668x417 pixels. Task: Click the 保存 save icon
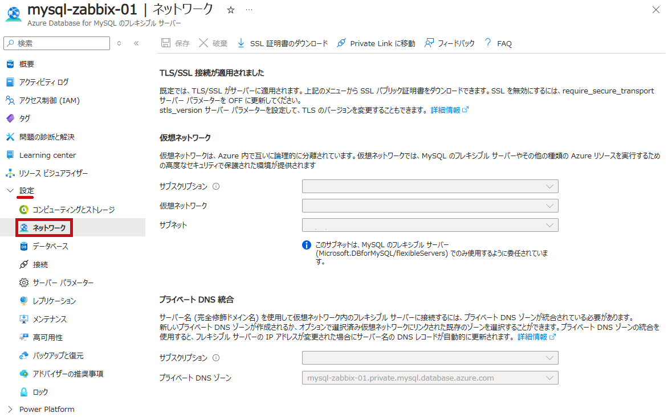click(166, 43)
